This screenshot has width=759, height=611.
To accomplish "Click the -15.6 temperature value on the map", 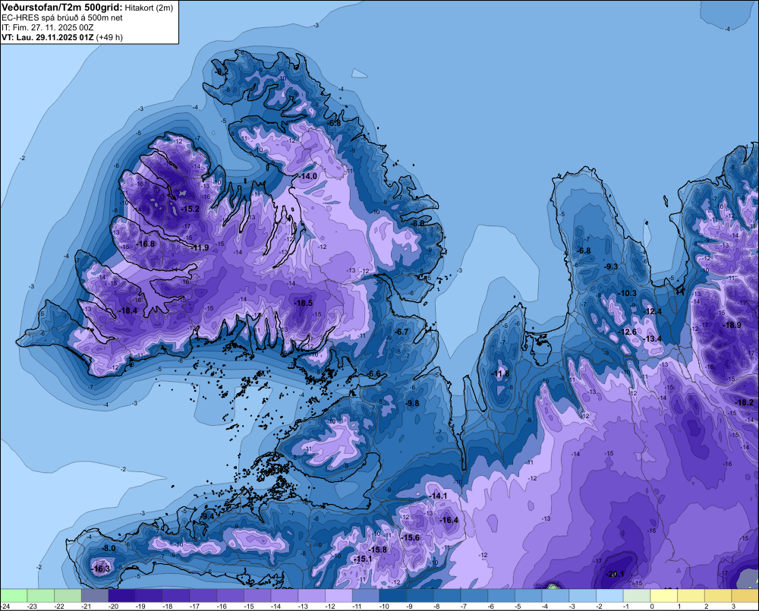I will [411, 538].
